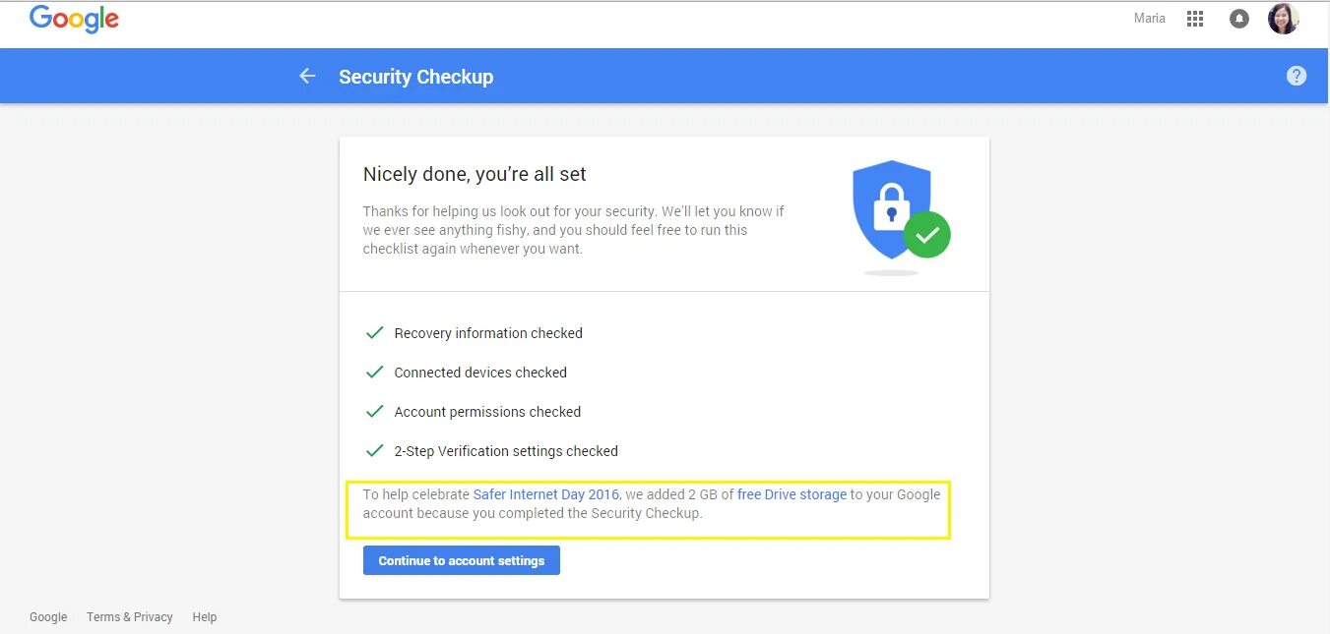Open the Google link in footer

click(x=48, y=617)
